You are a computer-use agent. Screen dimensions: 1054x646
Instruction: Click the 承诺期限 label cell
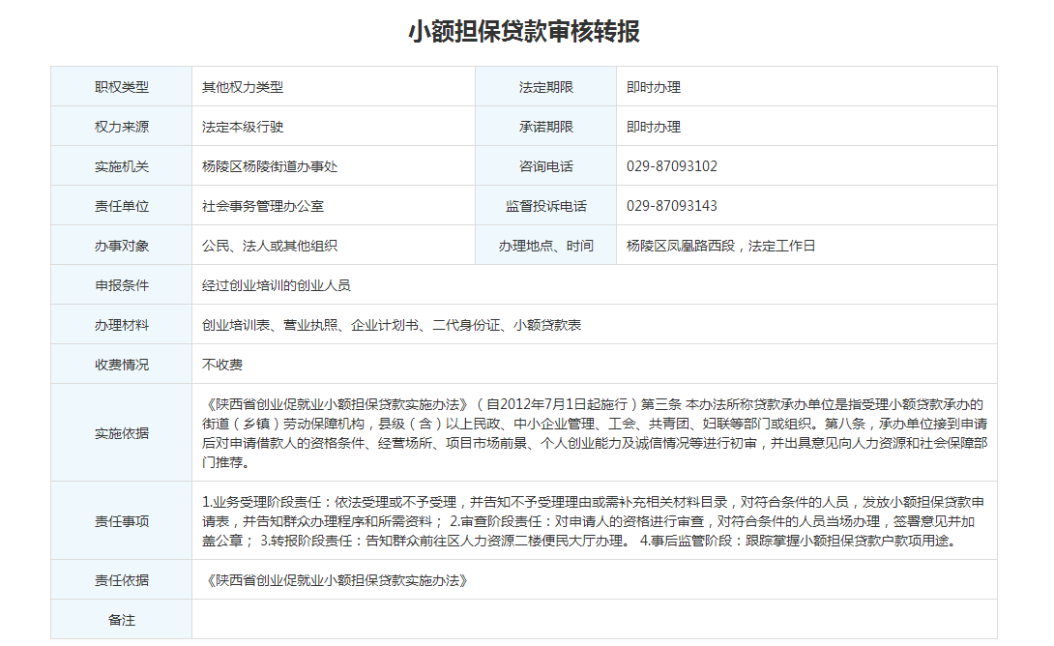(x=545, y=127)
